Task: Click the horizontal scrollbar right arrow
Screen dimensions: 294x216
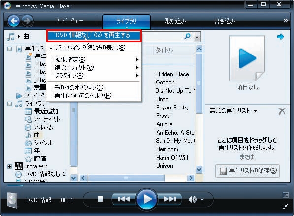Action: pyautogui.click(x=191, y=178)
